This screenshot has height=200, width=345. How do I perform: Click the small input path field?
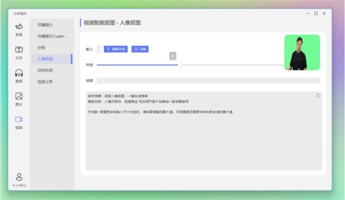tap(98, 49)
